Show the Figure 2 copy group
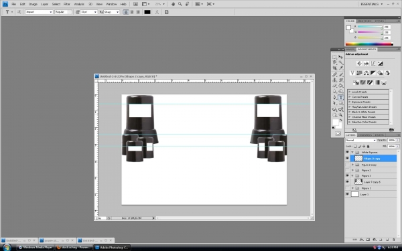Viewport: 402px width, 251px height. coord(347,165)
